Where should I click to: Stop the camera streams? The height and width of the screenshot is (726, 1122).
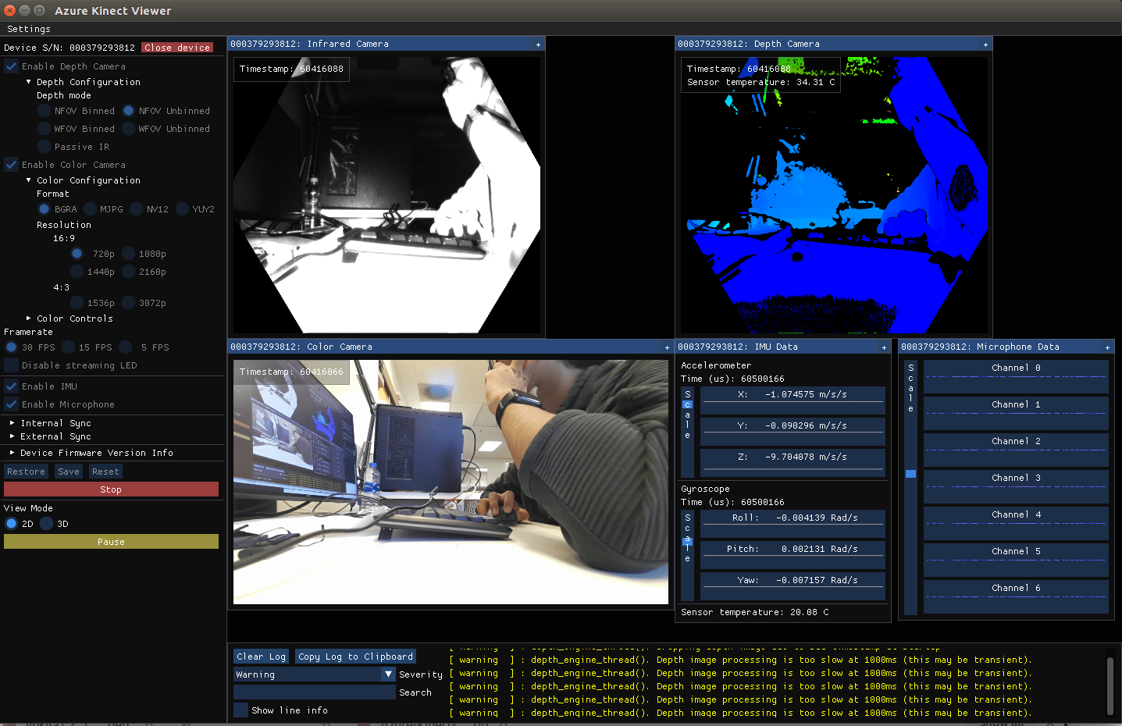[x=111, y=489]
